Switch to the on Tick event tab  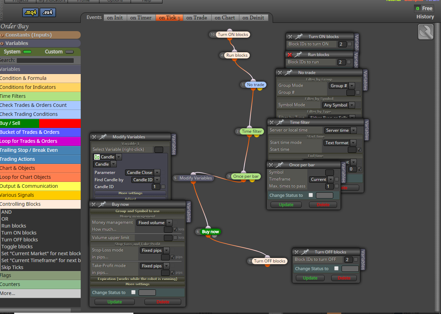click(169, 18)
